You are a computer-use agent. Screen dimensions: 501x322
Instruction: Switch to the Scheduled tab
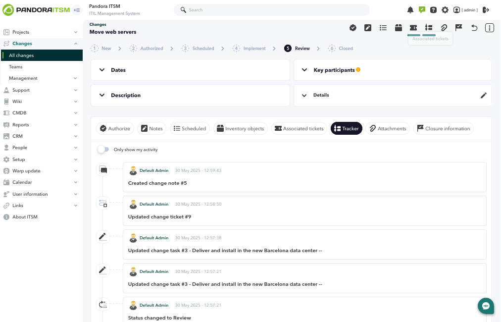coord(190,128)
